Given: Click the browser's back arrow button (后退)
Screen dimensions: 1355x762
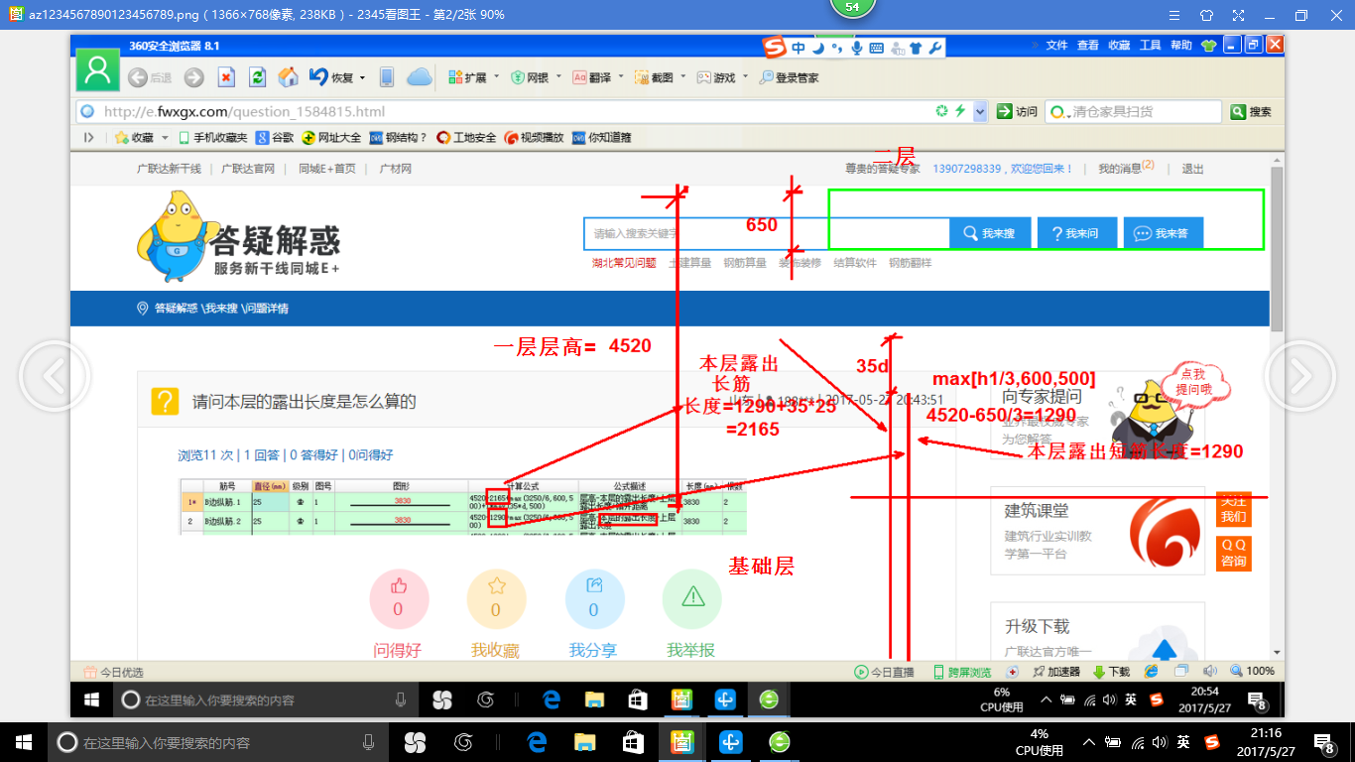Looking at the screenshot, I should click(x=138, y=77).
